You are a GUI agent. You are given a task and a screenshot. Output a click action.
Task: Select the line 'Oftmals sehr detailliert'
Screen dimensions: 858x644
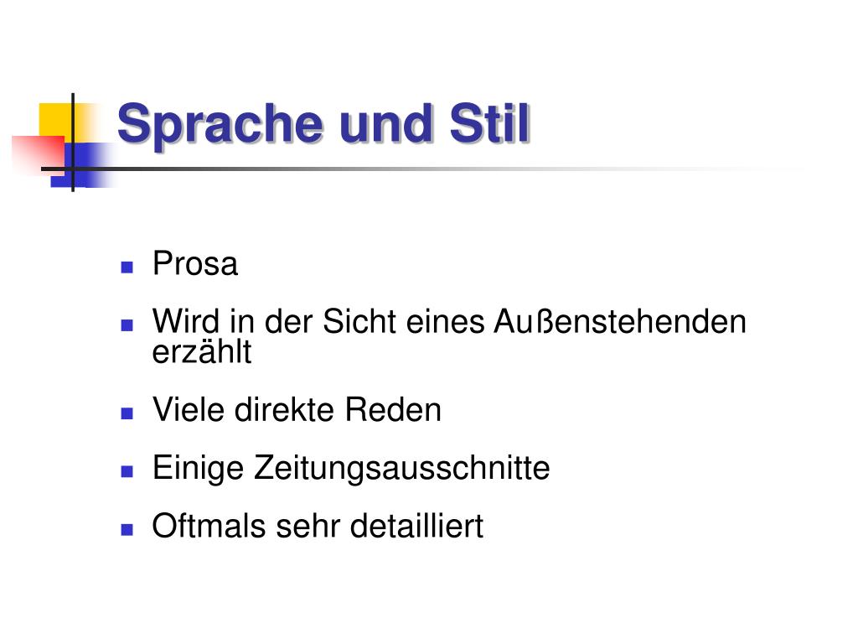coord(318,527)
